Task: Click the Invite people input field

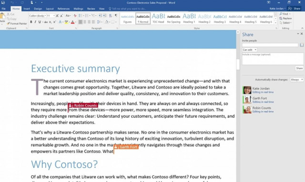Action: (x=270, y=45)
